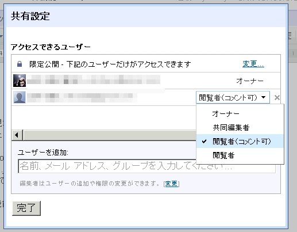Click the 共有設定 dialog title

[30, 16]
